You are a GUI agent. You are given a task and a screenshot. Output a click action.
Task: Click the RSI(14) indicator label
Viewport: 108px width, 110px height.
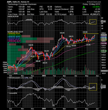tap(13, 16)
